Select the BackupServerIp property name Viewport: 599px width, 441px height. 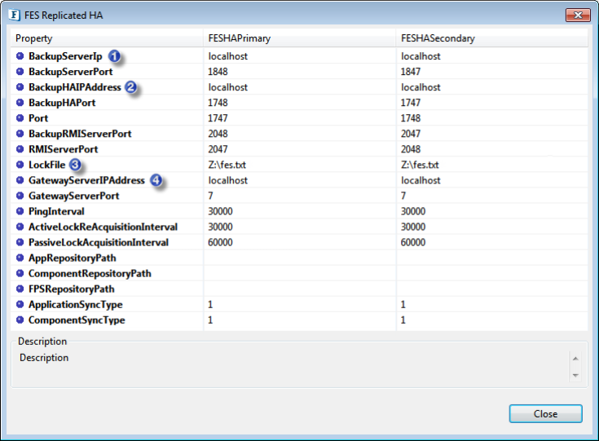[65, 56]
